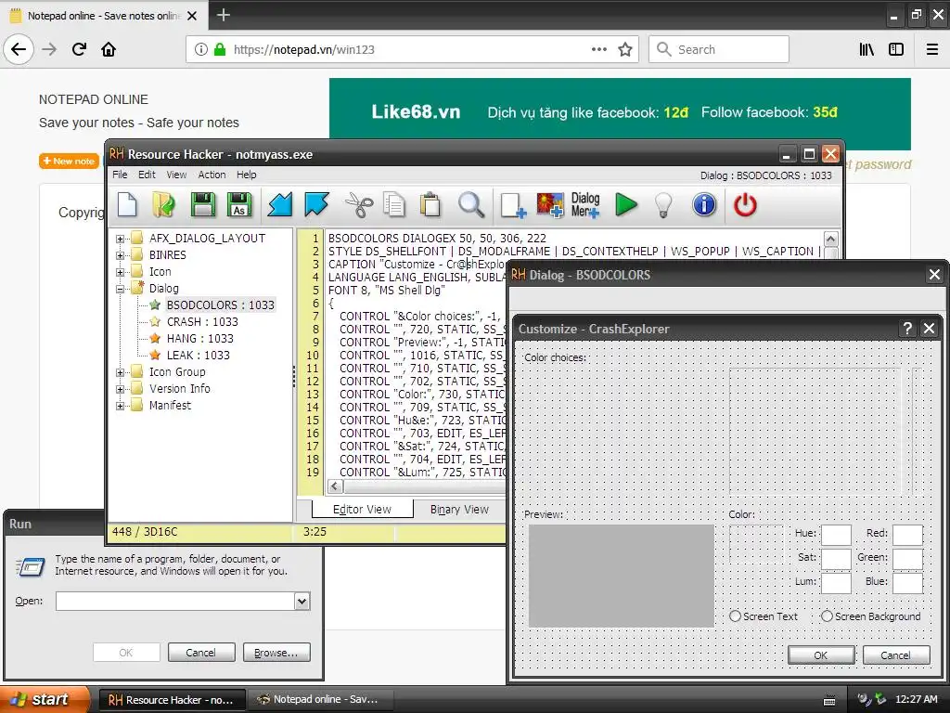The image size is (950, 713).
Task: Click the Paste clipboard icon
Action: coord(430,205)
